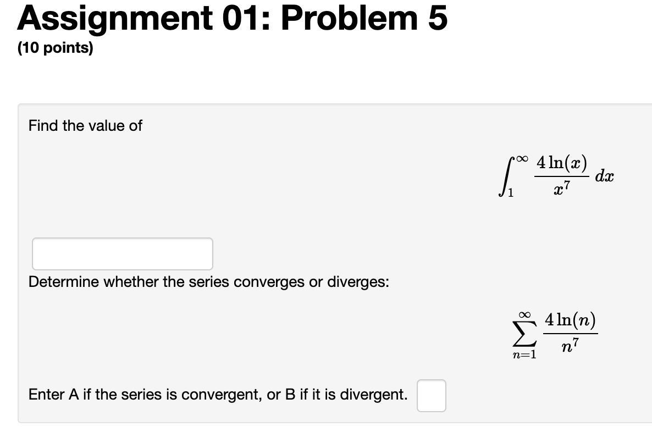The height and width of the screenshot is (443, 652).
Task: Select the phrase Find the value of
Action: coord(85,126)
